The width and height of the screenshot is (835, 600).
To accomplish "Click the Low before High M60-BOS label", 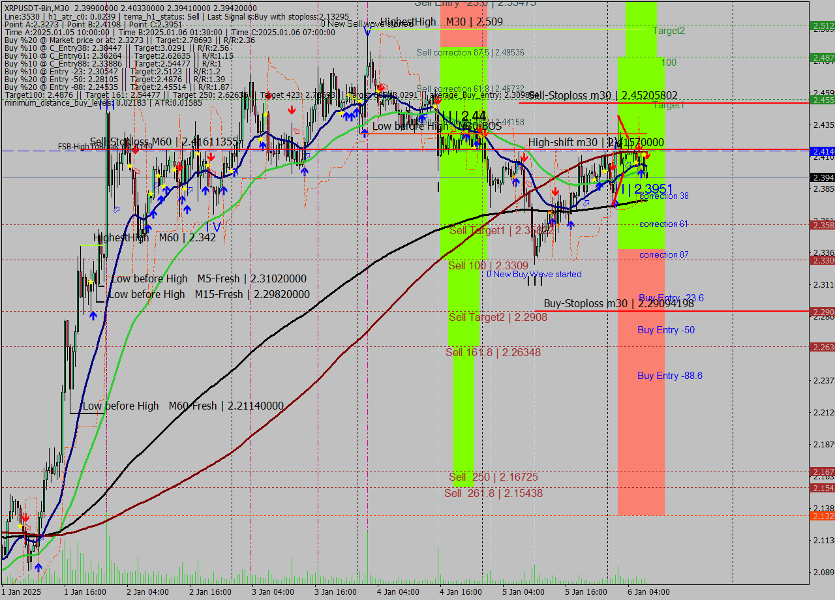I will coord(437,126).
